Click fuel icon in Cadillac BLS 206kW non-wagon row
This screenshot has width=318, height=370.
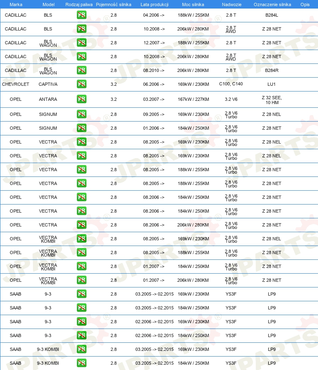81,29
